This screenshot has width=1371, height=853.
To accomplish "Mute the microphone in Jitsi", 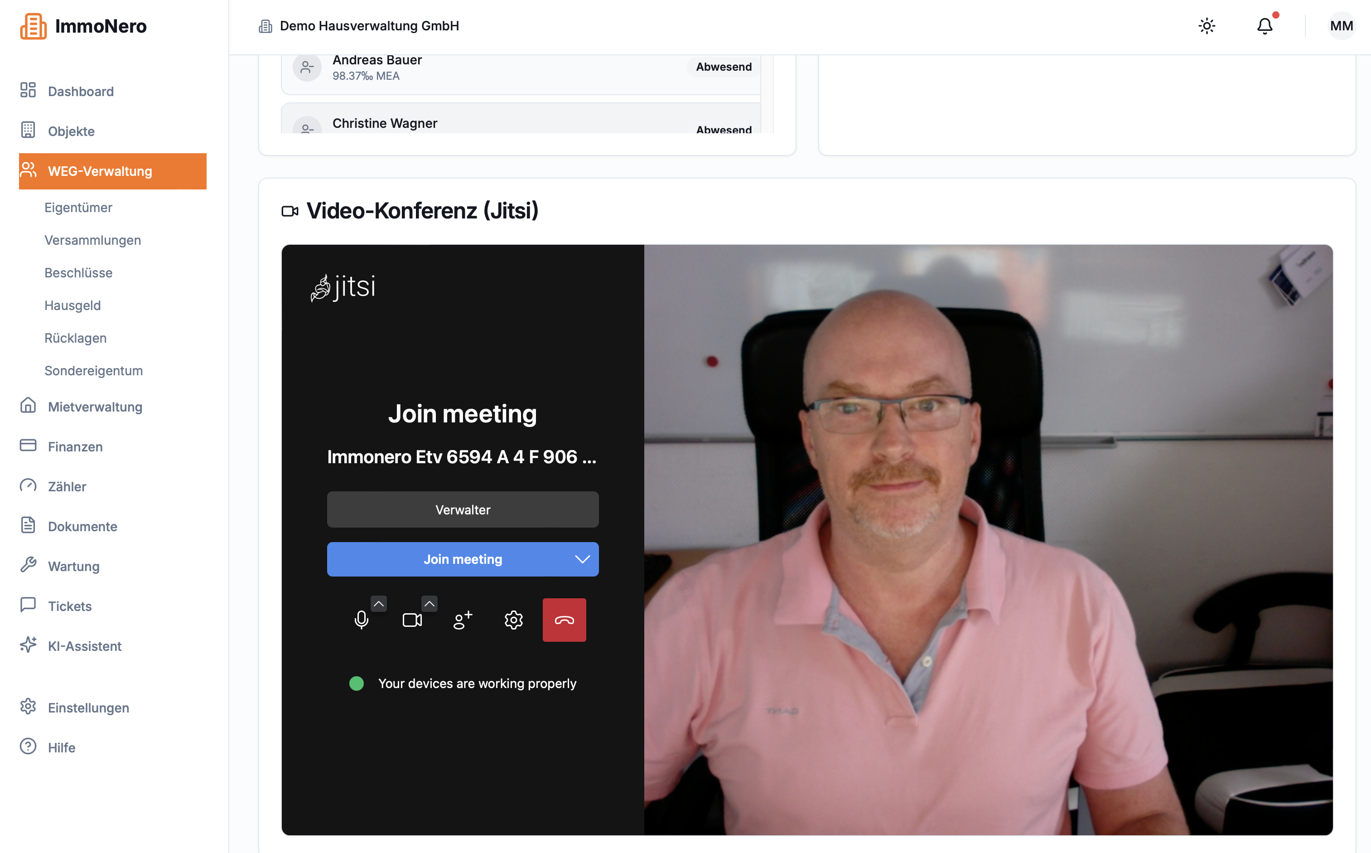I will pyautogui.click(x=362, y=620).
